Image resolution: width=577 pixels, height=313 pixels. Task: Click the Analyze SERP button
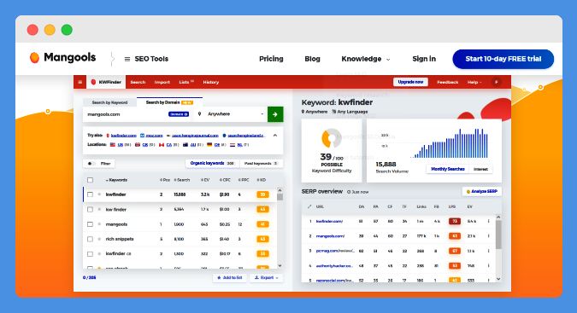(482, 192)
